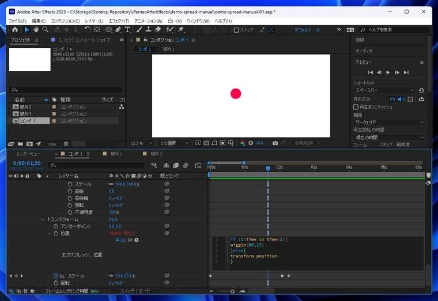
Task: Go to next keyframe arrow for Scale
Action: tap(22, 276)
